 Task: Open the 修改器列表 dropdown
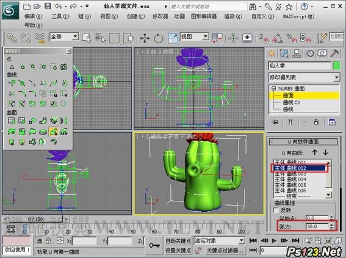coord(304,77)
